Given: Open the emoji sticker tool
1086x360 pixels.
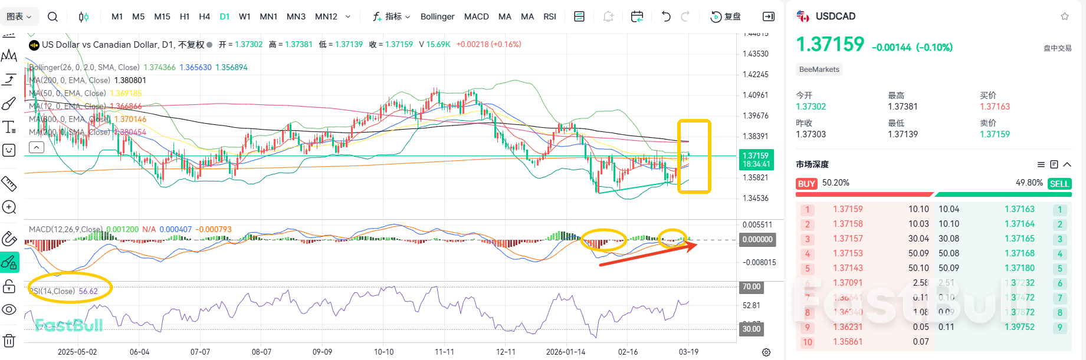Looking at the screenshot, I should [x=9, y=150].
